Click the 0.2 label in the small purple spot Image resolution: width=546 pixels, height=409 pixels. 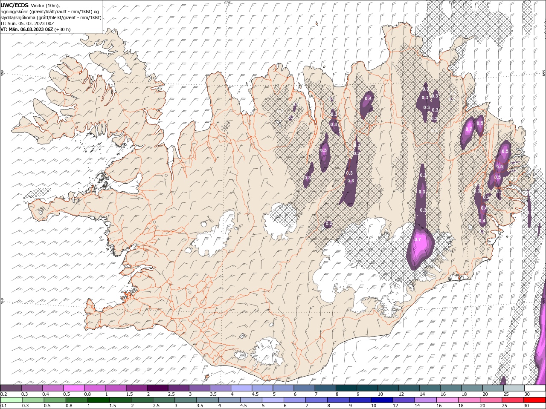pos(329,223)
